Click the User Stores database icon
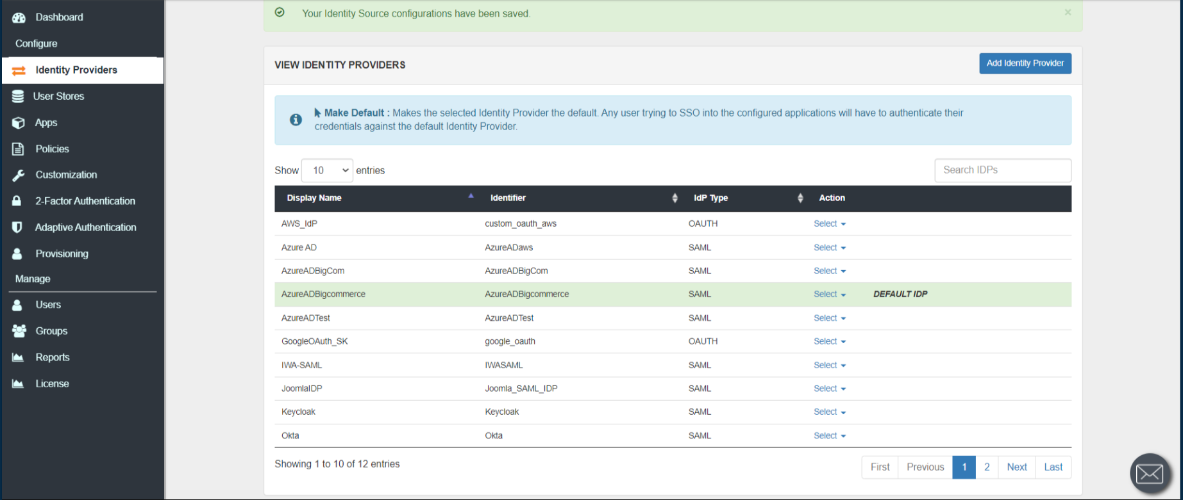Viewport: 1183px width, 500px height. coord(18,96)
